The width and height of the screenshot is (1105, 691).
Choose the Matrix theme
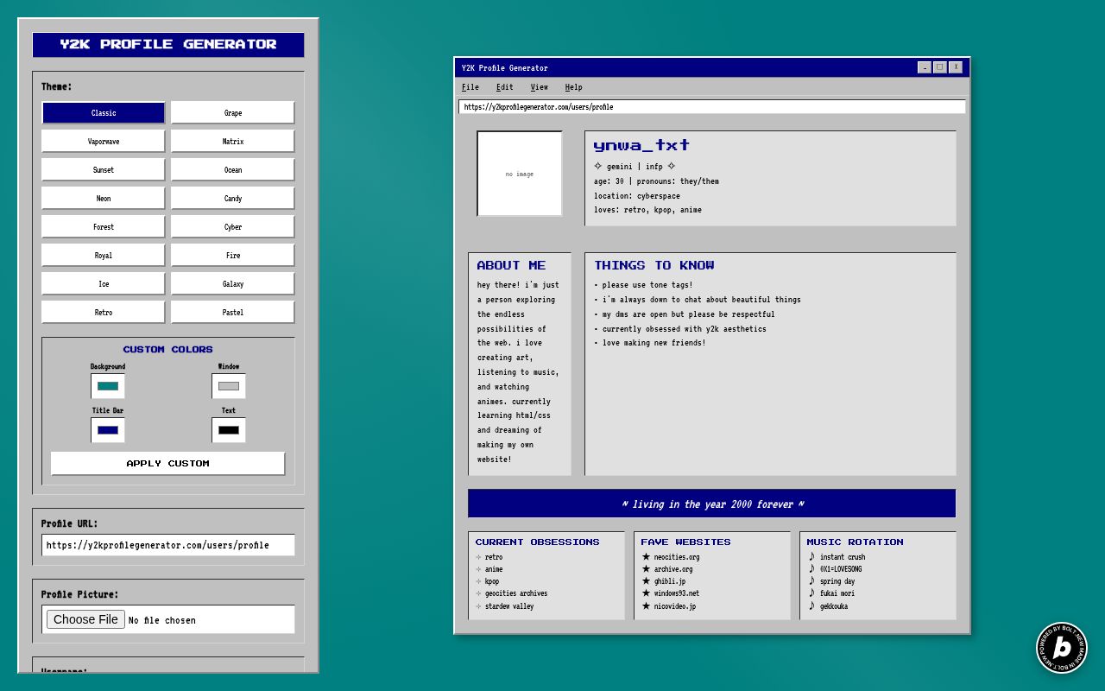233,142
